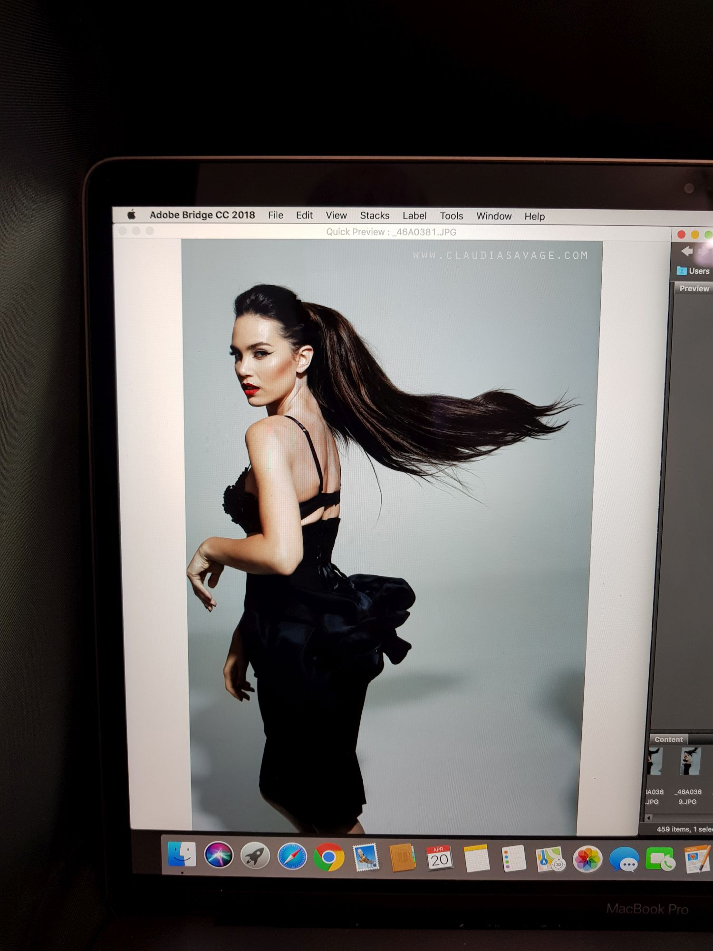Image resolution: width=713 pixels, height=951 pixels.
Task: Open Reminders from the Dock
Action: tap(513, 859)
